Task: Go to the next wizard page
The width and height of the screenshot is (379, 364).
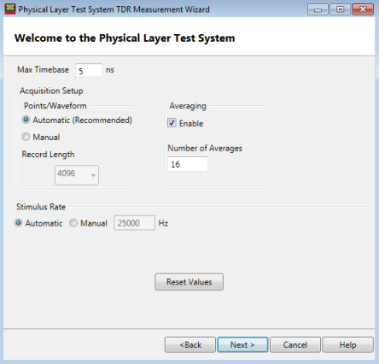Action: pyautogui.click(x=242, y=344)
